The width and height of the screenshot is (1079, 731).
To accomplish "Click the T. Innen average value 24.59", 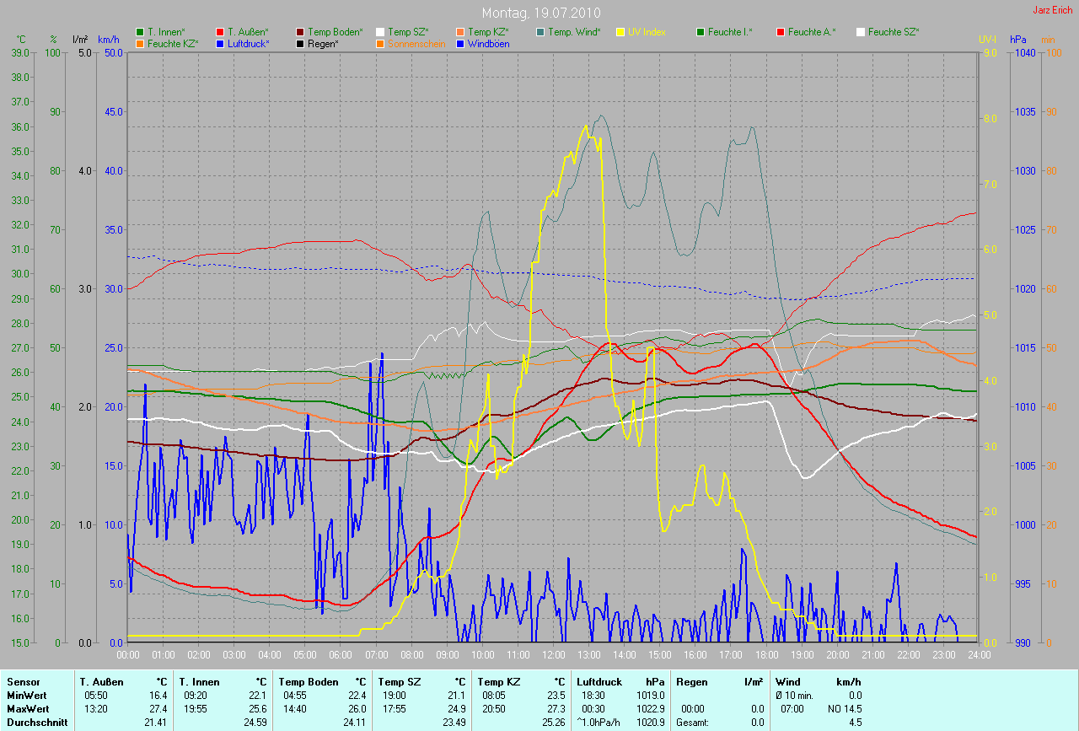I will (x=255, y=723).
